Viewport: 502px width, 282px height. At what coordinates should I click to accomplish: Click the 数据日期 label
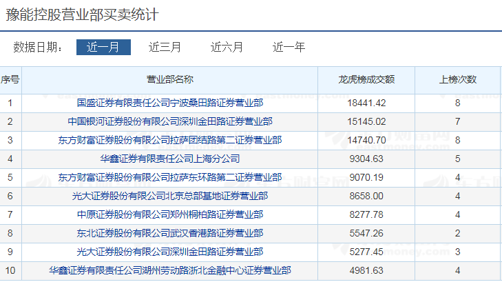coord(38,47)
